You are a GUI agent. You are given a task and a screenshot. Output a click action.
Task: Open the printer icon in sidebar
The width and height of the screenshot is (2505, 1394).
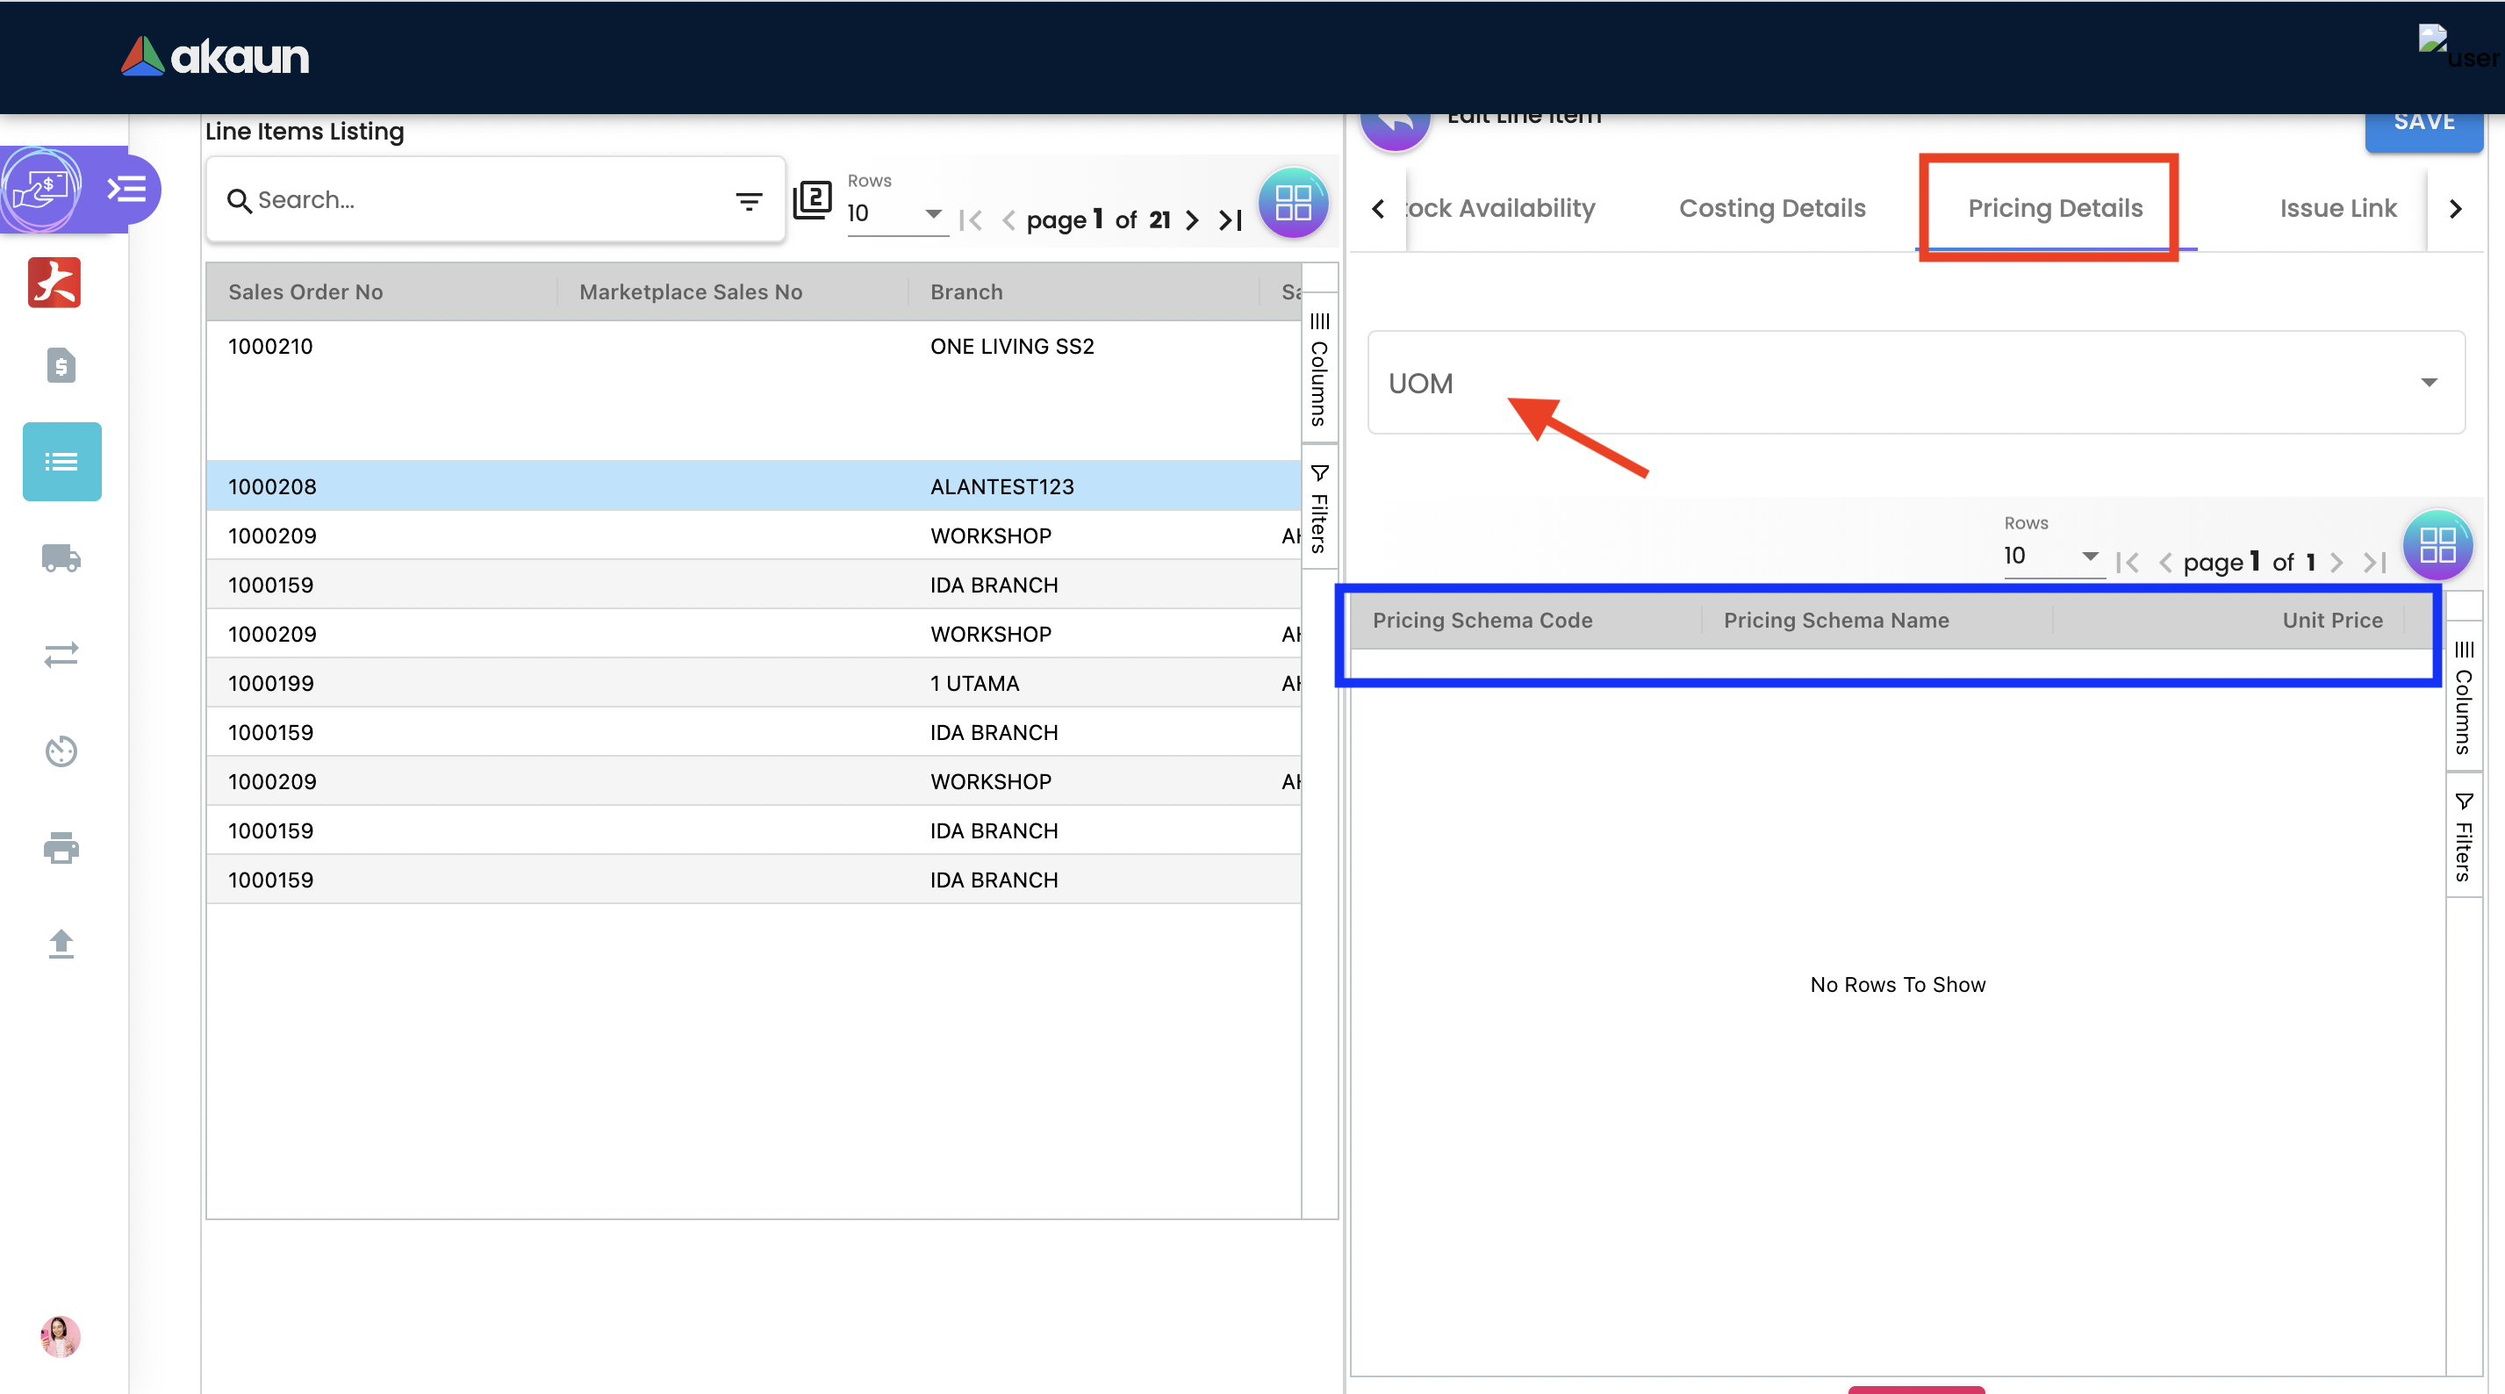(61, 847)
